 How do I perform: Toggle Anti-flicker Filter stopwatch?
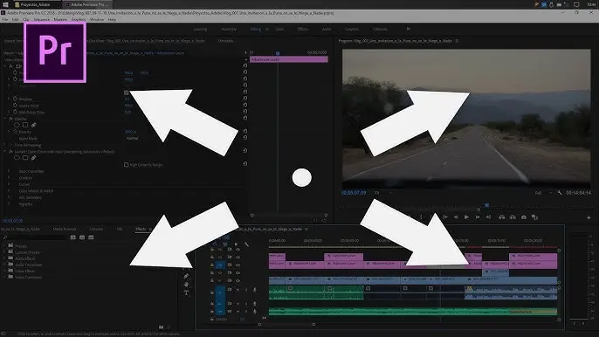pos(16,112)
